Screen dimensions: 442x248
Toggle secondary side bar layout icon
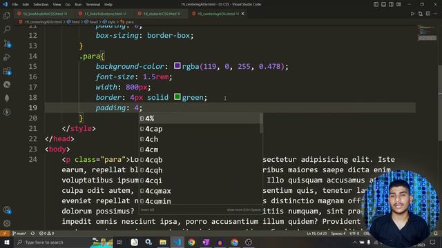(x=391, y=4)
